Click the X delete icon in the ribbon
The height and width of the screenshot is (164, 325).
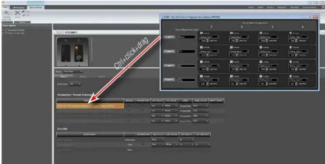pos(18,13)
